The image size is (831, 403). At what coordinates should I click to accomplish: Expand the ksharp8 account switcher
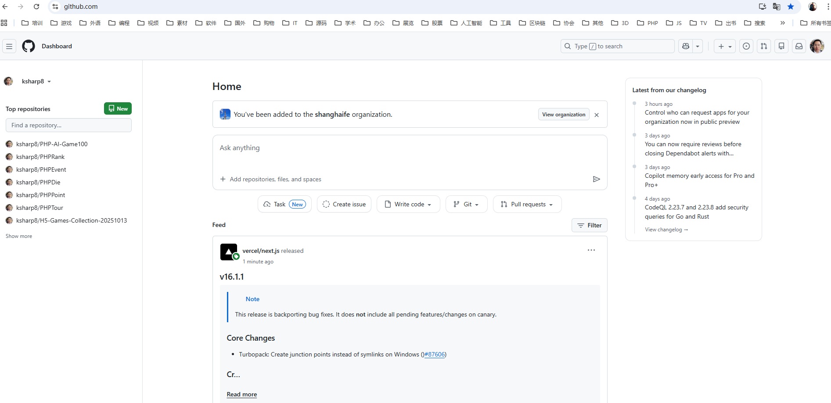(x=36, y=81)
